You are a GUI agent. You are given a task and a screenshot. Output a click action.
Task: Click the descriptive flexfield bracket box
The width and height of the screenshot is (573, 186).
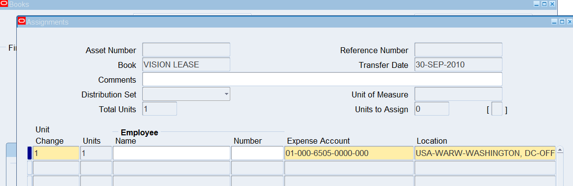coord(497,109)
